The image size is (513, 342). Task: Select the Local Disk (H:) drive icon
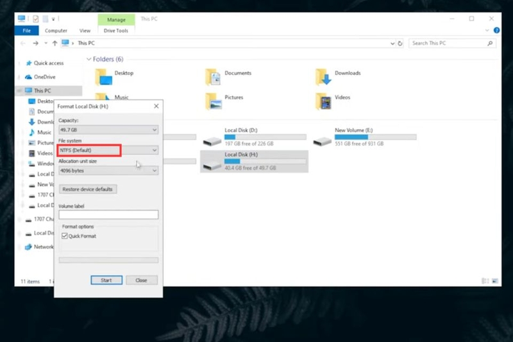pos(212,166)
